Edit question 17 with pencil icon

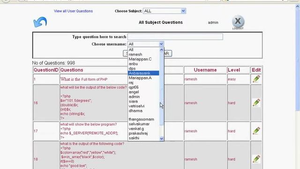[256, 131]
